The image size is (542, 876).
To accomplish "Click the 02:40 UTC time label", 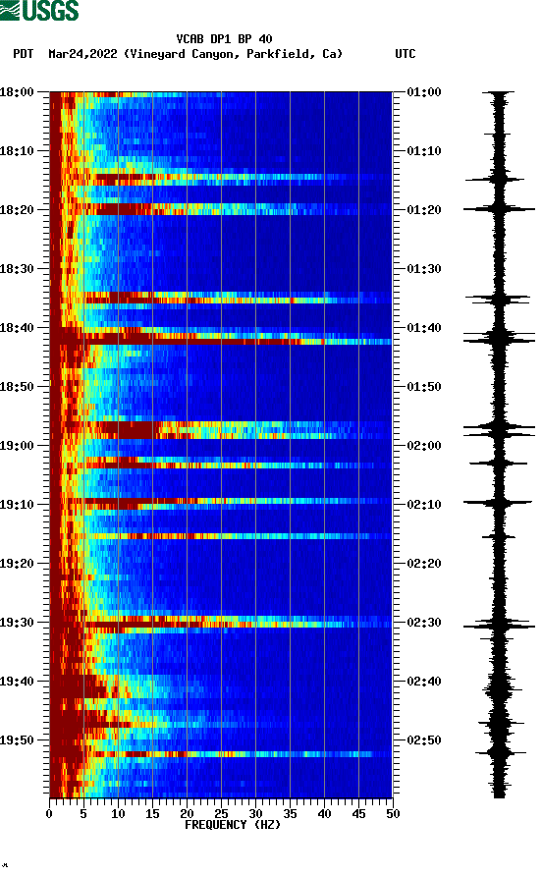I will [424, 682].
